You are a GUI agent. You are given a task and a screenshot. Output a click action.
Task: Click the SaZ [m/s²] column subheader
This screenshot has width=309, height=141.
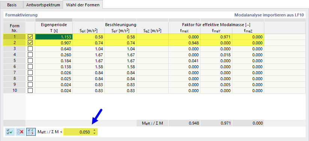click(x=152, y=31)
